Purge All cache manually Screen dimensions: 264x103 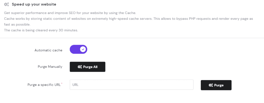click(88, 67)
